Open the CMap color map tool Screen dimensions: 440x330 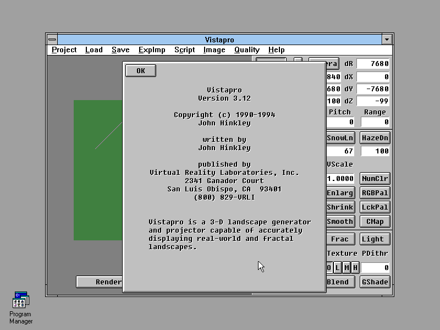(375, 221)
